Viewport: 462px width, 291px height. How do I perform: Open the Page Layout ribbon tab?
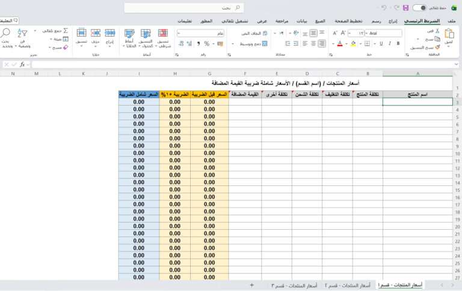(x=348, y=21)
